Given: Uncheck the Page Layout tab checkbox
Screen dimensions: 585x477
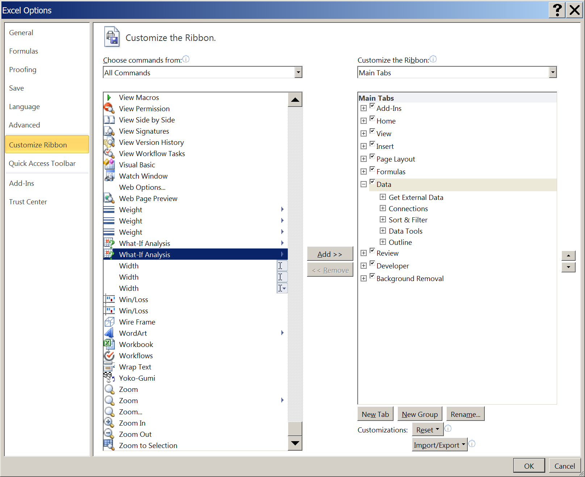Looking at the screenshot, I should tap(372, 156).
